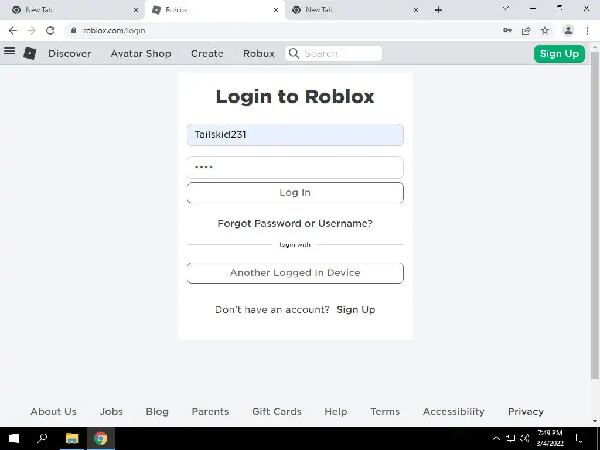Viewport: 600px width, 450px height.
Task: Open the Create menu item
Action: tap(207, 53)
